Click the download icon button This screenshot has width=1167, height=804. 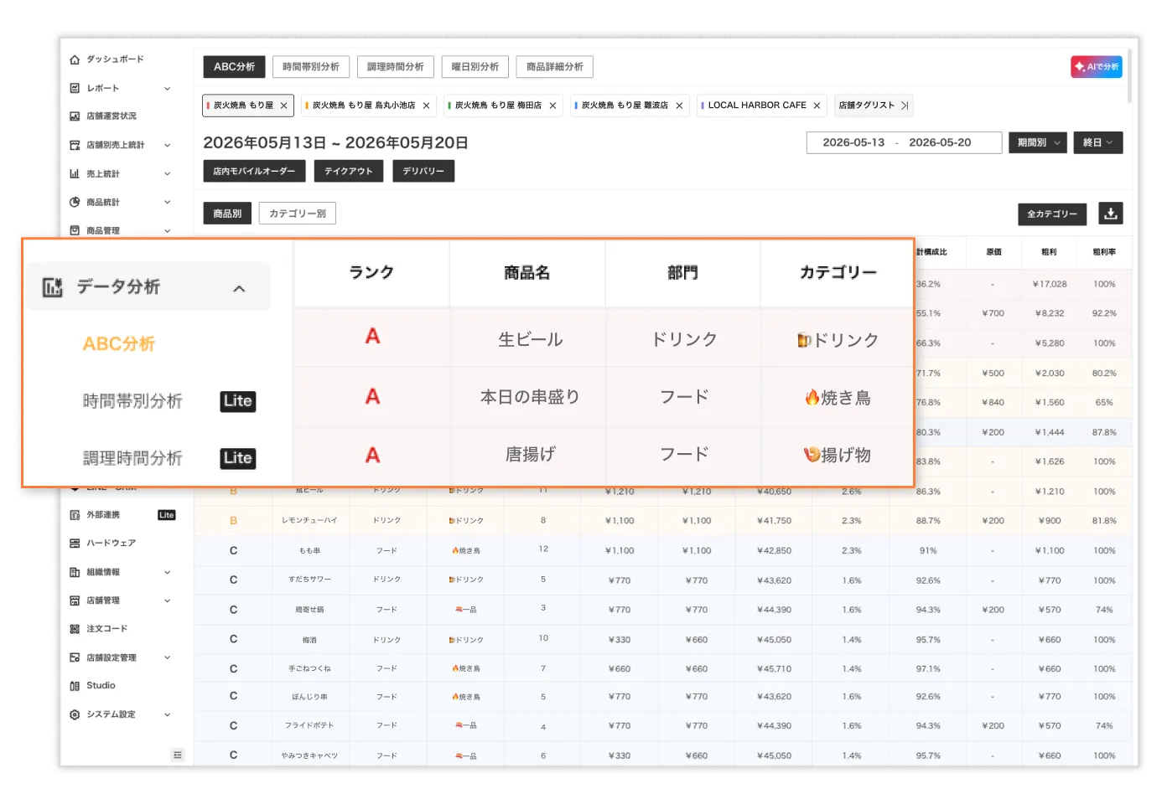(1111, 214)
